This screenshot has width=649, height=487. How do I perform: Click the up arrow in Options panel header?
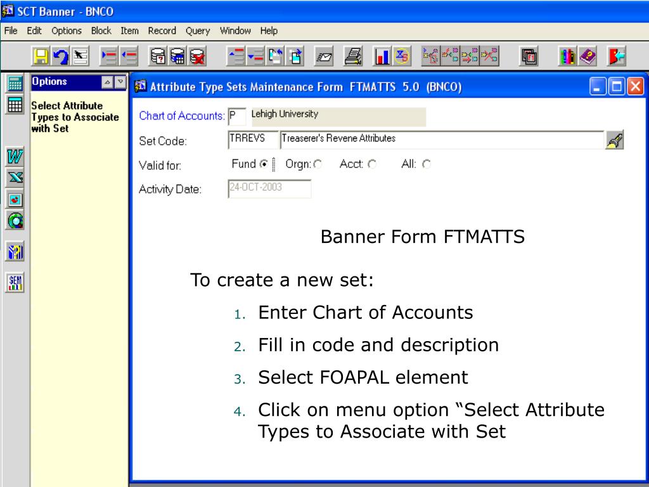pyautogui.click(x=108, y=82)
